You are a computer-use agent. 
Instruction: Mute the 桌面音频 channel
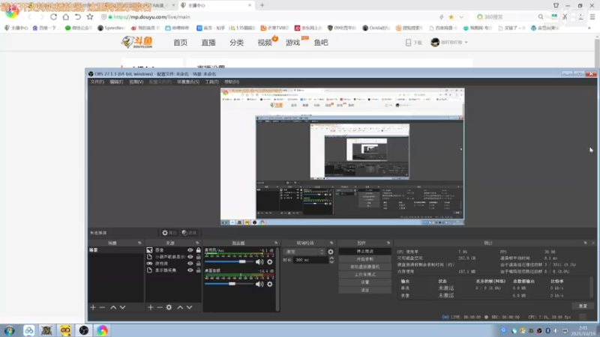259,284
